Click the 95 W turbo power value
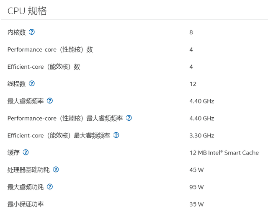 click(x=196, y=187)
